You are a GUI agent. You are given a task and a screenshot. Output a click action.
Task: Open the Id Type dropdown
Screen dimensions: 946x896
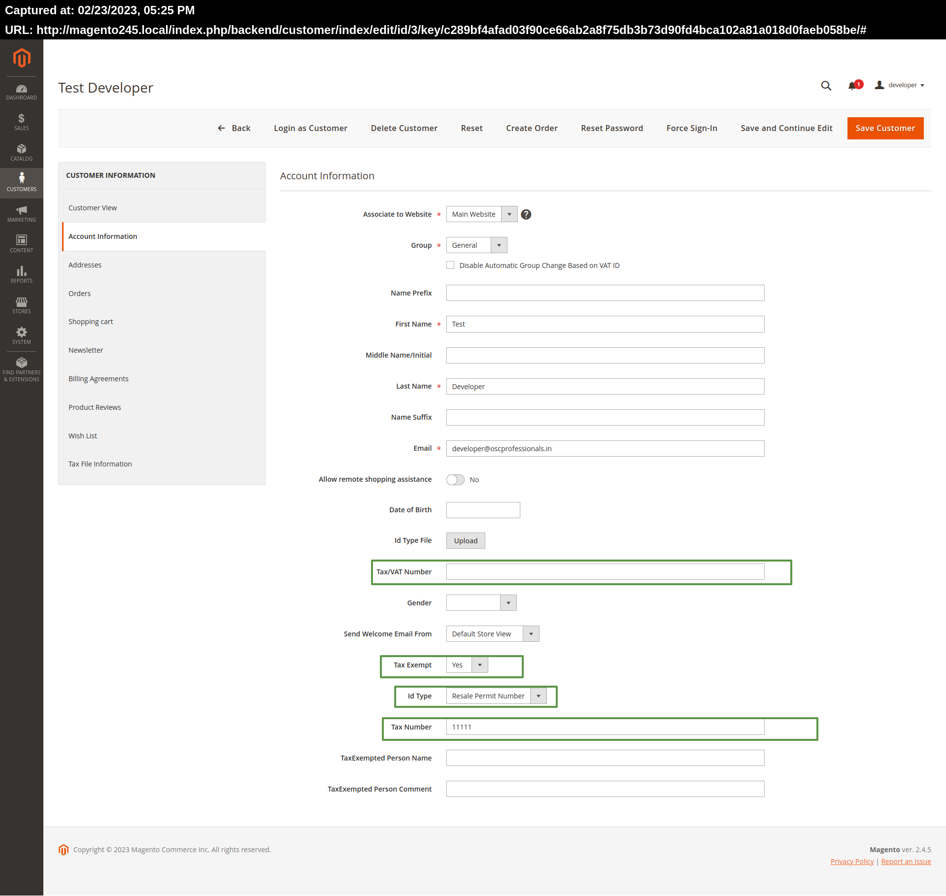(x=538, y=696)
